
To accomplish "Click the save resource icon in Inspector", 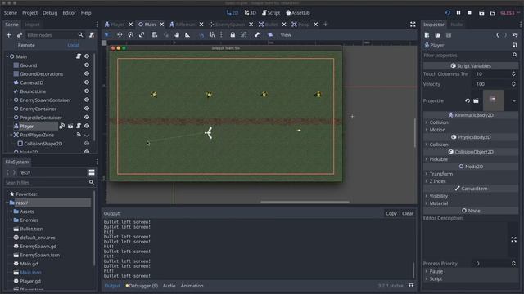I will point(449,35).
